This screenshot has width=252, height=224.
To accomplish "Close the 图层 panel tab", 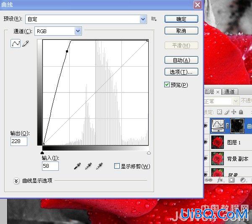I will coord(218,92).
